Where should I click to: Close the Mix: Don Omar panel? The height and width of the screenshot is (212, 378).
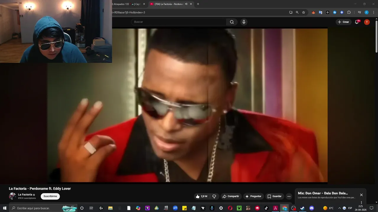361,195
